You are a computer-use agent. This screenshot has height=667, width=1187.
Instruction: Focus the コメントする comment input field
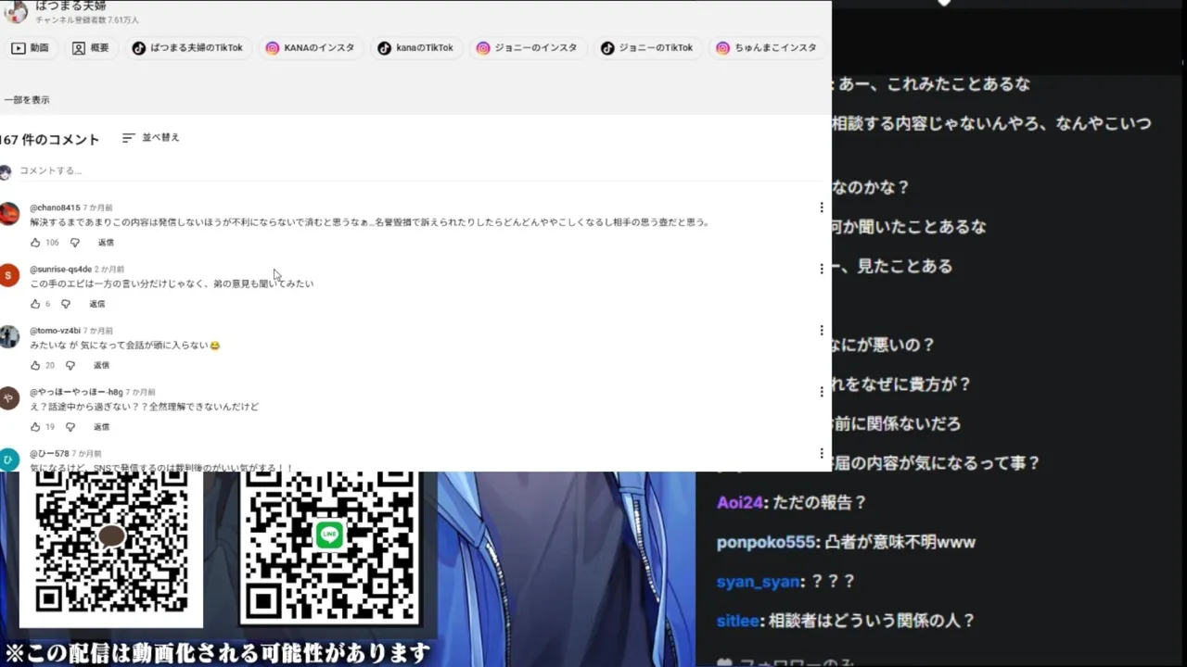422,171
